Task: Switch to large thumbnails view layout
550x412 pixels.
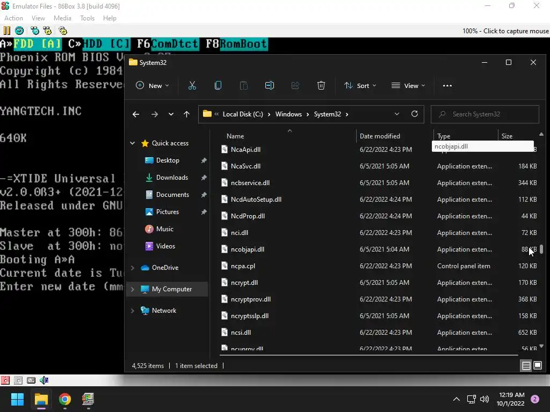Action: pos(537,366)
